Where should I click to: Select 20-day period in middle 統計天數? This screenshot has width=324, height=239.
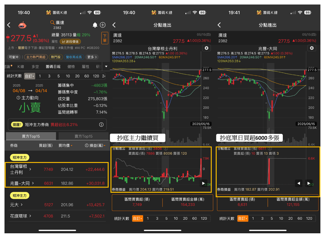pyautogui.click(x=185, y=218)
